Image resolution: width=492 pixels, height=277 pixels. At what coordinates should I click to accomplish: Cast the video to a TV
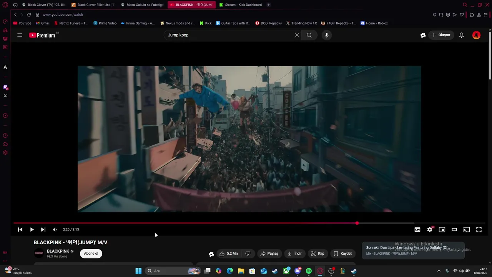coord(467,229)
